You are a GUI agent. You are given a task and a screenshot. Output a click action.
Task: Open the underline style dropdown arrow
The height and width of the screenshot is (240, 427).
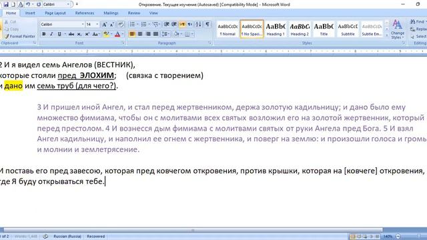[x=65, y=34]
